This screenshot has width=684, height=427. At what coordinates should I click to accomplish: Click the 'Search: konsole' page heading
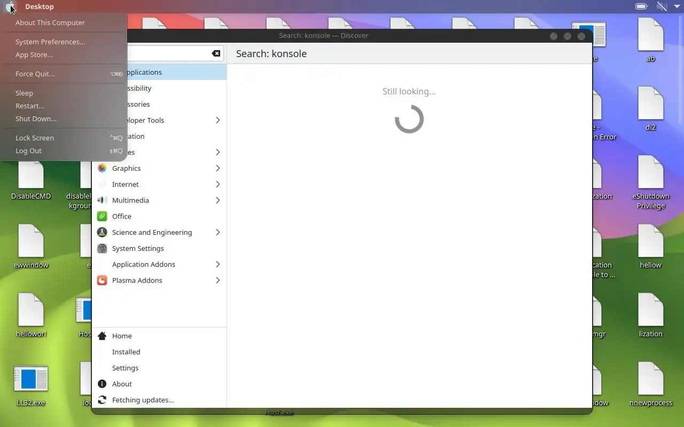(x=271, y=53)
